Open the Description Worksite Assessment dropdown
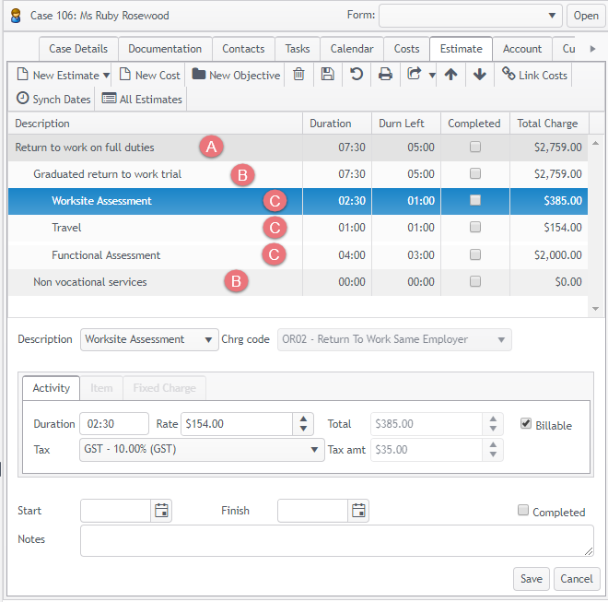Viewport: 608px width, 602px height. tap(149, 339)
